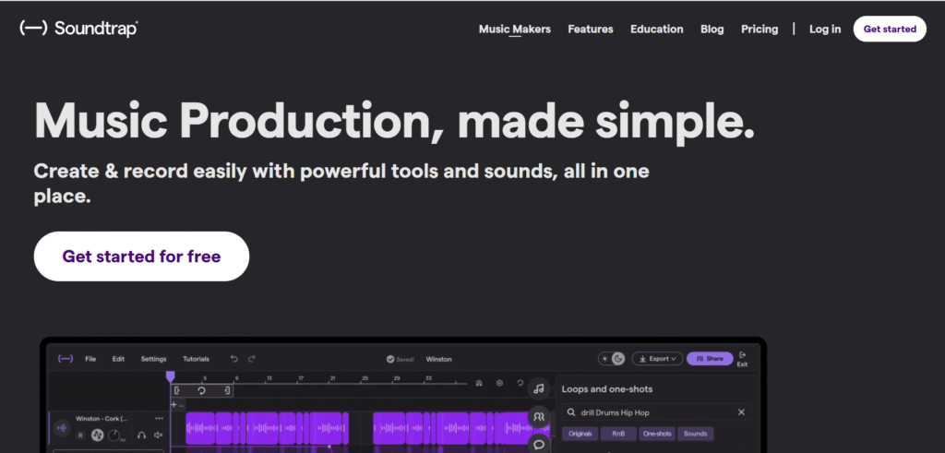This screenshot has width=945, height=453.
Task: Open the Pricing page from the navigation
Action: [x=759, y=29]
